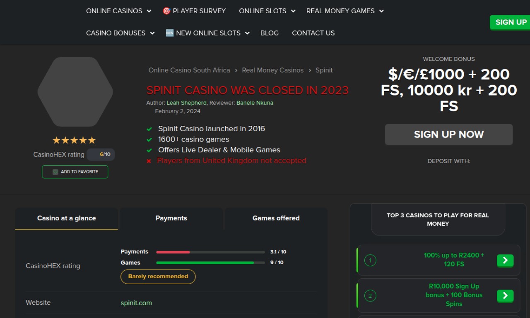Switch to the Games offered tab
Viewport: 530px width, 318px height.
(x=276, y=218)
